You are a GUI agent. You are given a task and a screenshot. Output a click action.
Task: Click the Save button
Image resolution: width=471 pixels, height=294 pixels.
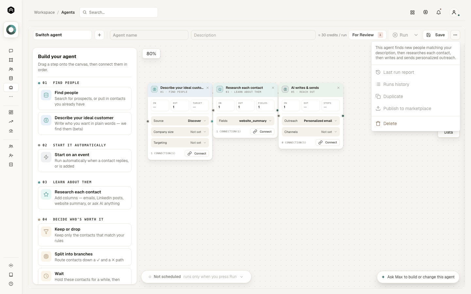point(435,35)
